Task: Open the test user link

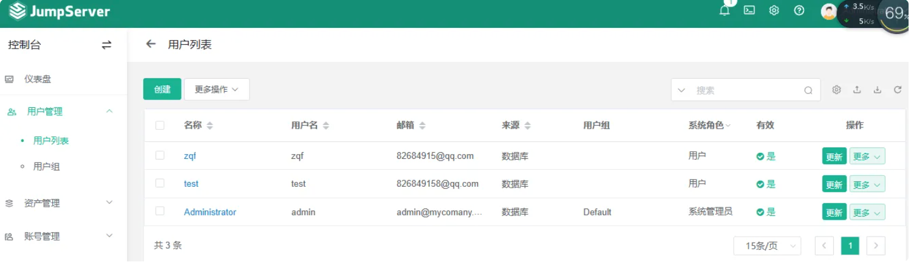Action: [x=191, y=184]
